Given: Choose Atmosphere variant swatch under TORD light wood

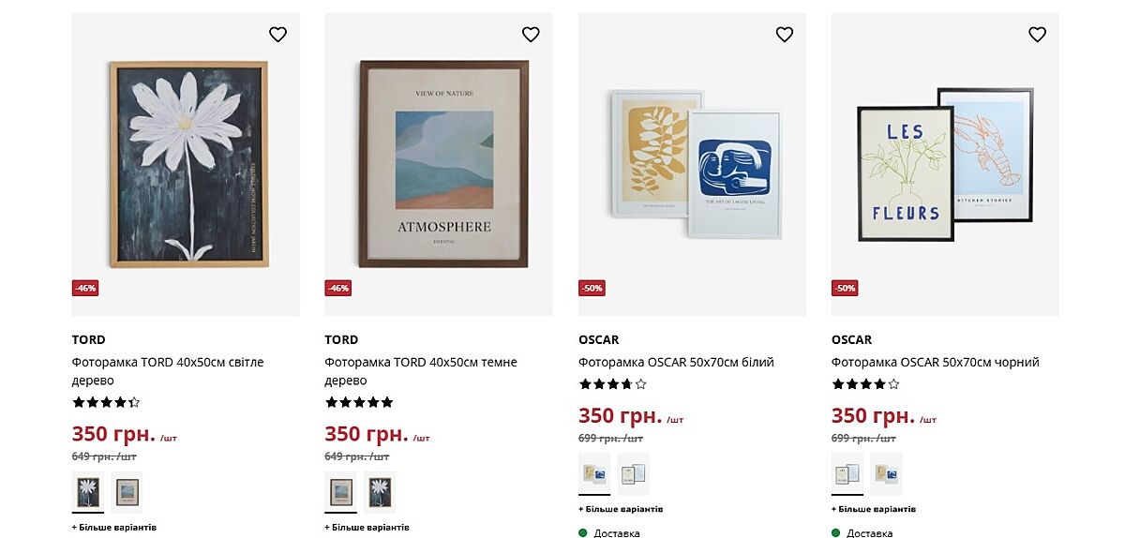Looking at the screenshot, I should coord(127,492).
